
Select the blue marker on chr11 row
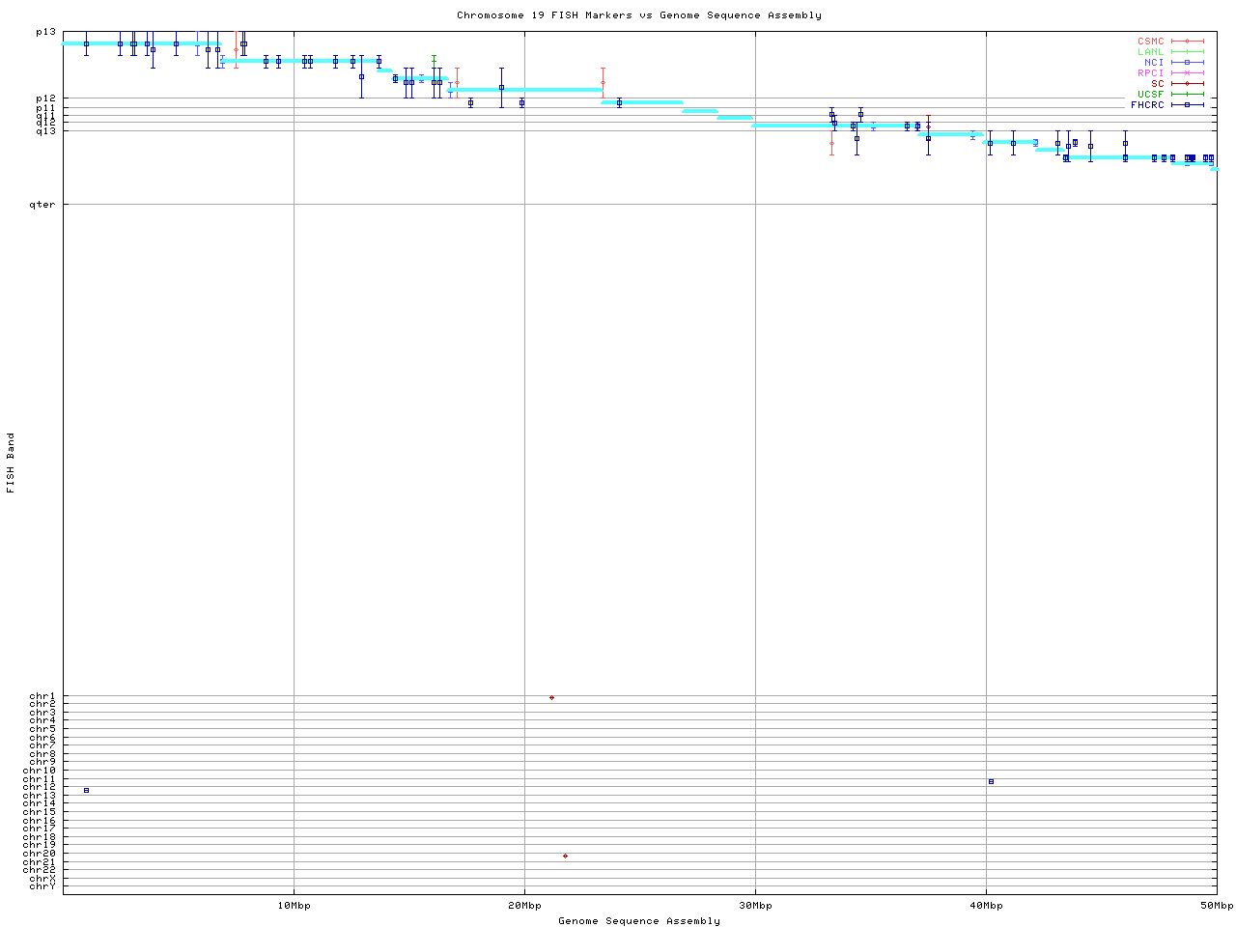click(991, 781)
